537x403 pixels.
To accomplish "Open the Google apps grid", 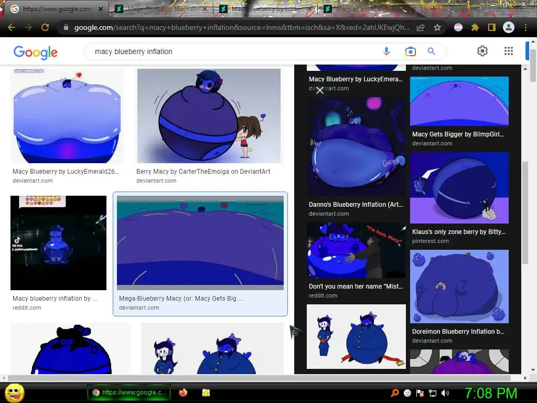I will point(509,51).
